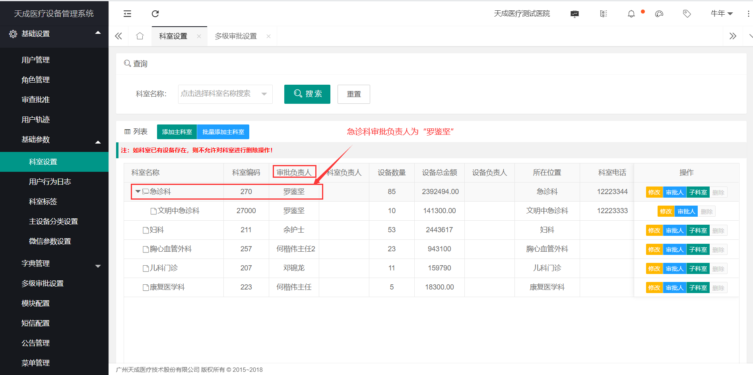Viewport: 753px width, 375px height.
Task: Click 审批人 for 文明中急诊科 row
Action: (686, 212)
